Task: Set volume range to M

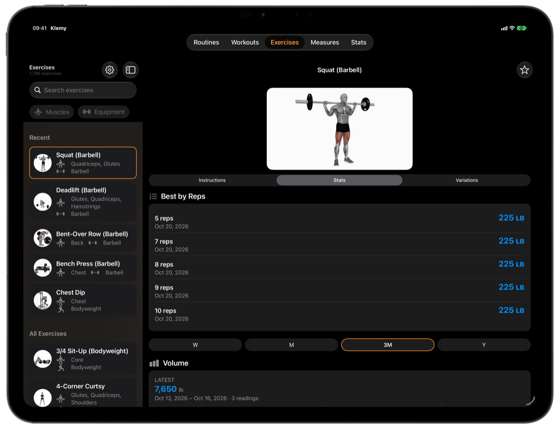Action: coord(291,345)
